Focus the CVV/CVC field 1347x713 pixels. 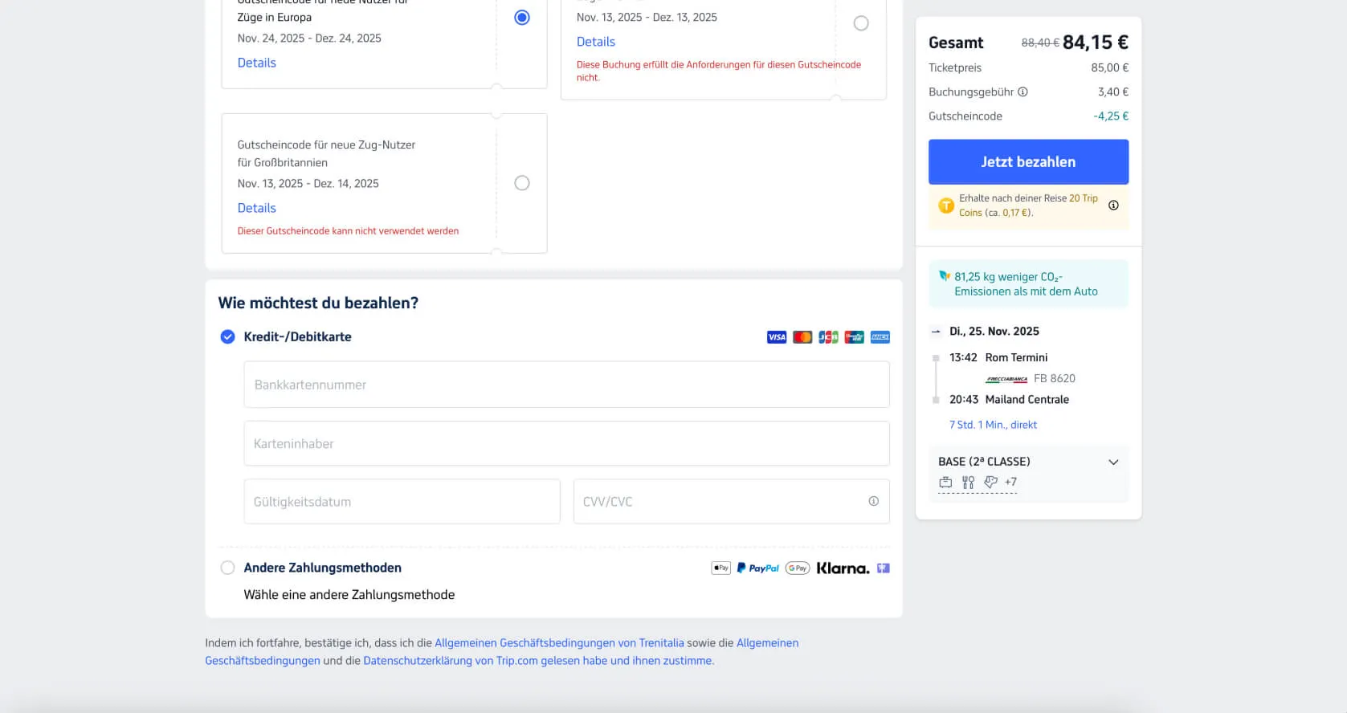(731, 502)
